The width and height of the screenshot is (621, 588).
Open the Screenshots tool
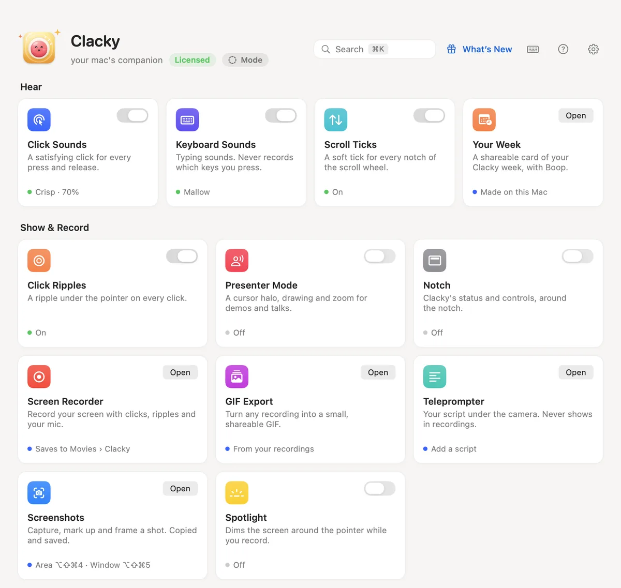[180, 488]
